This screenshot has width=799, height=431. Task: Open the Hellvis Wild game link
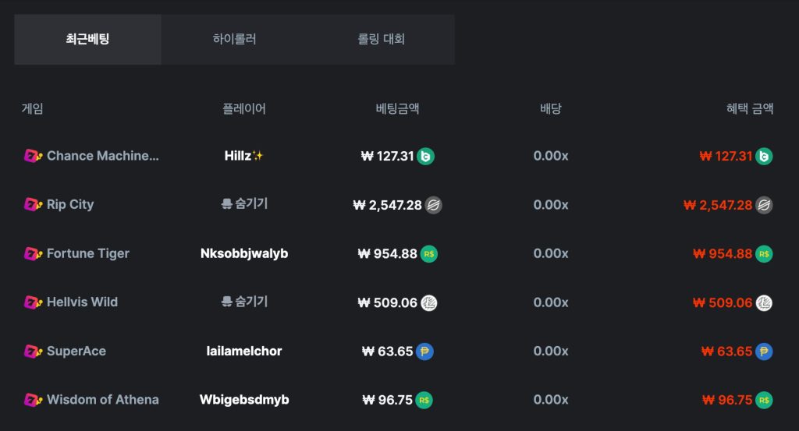tap(82, 302)
